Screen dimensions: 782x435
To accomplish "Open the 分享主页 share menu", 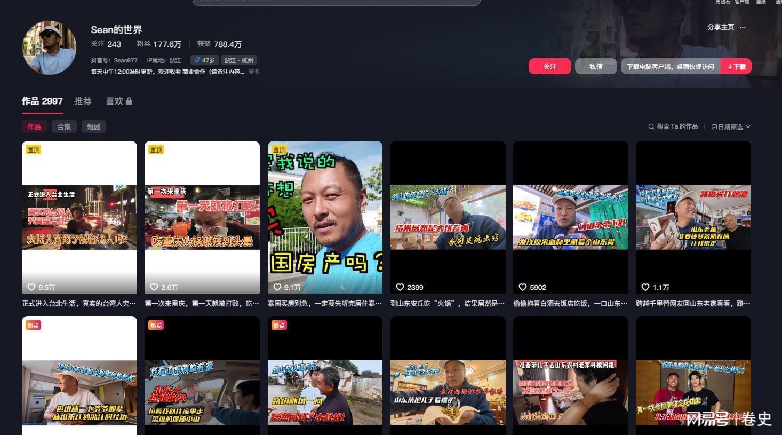I will (x=720, y=27).
